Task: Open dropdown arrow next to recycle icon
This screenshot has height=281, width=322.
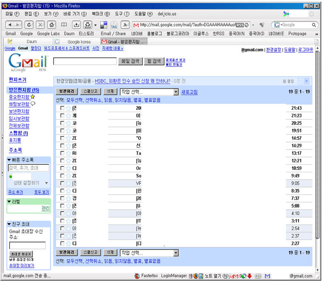Action: (x=95, y=25)
